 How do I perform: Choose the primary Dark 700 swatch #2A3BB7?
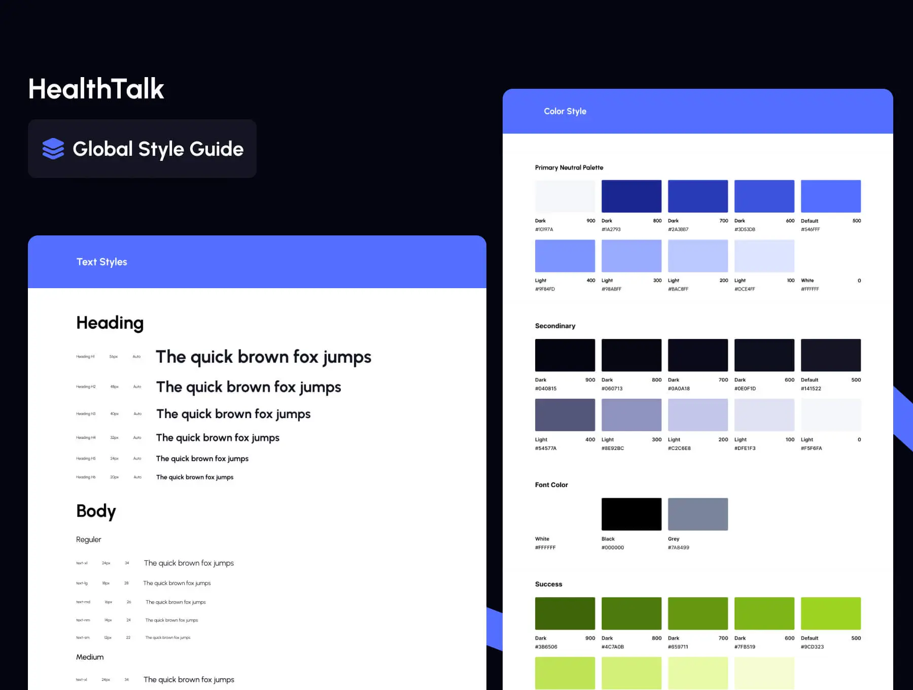(697, 196)
